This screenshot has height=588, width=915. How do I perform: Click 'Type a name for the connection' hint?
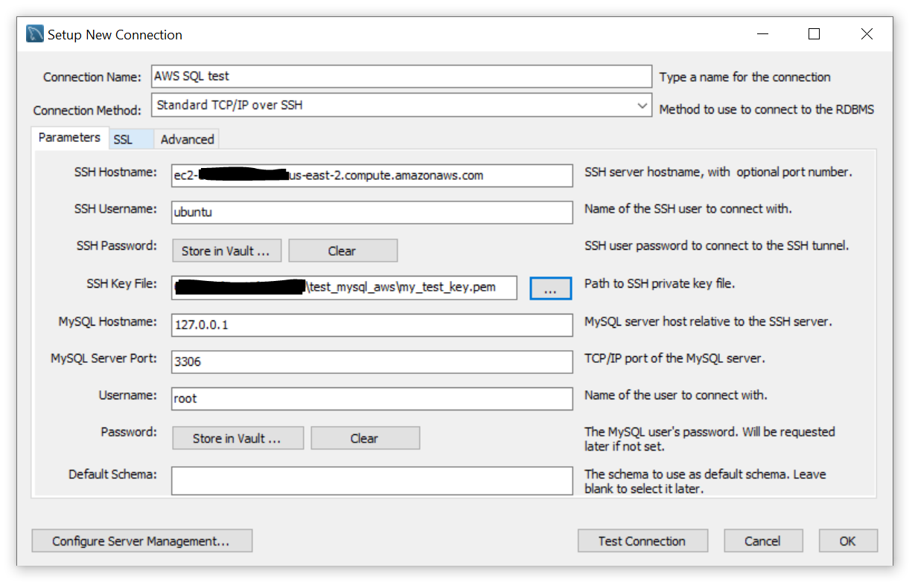(x=745, y=77)
